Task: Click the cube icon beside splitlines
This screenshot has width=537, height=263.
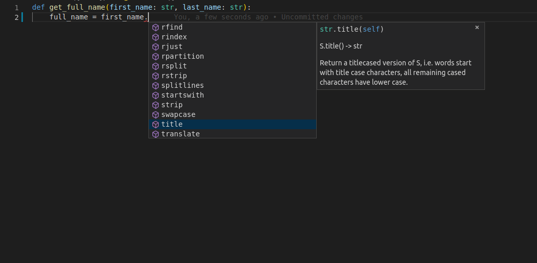Action: tap(156, 86)
